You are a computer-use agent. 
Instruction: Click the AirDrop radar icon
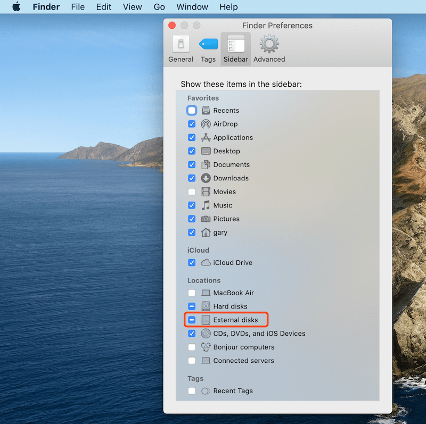coord(206,124)
